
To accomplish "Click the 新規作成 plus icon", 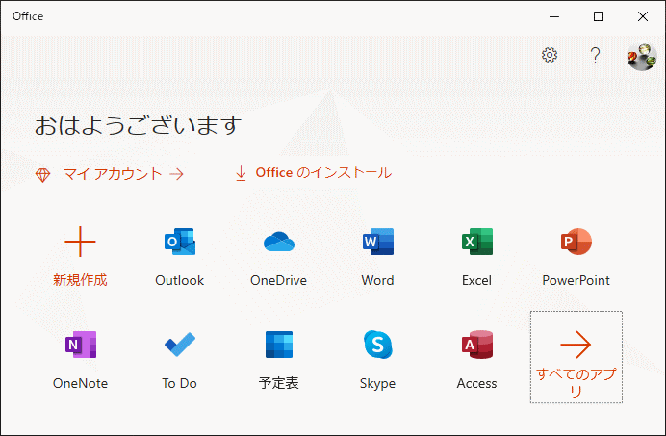I will pos(80,242).
